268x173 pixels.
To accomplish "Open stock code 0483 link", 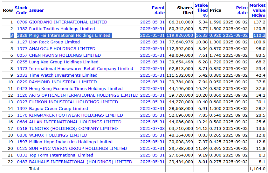I will (x=22, y=162).
